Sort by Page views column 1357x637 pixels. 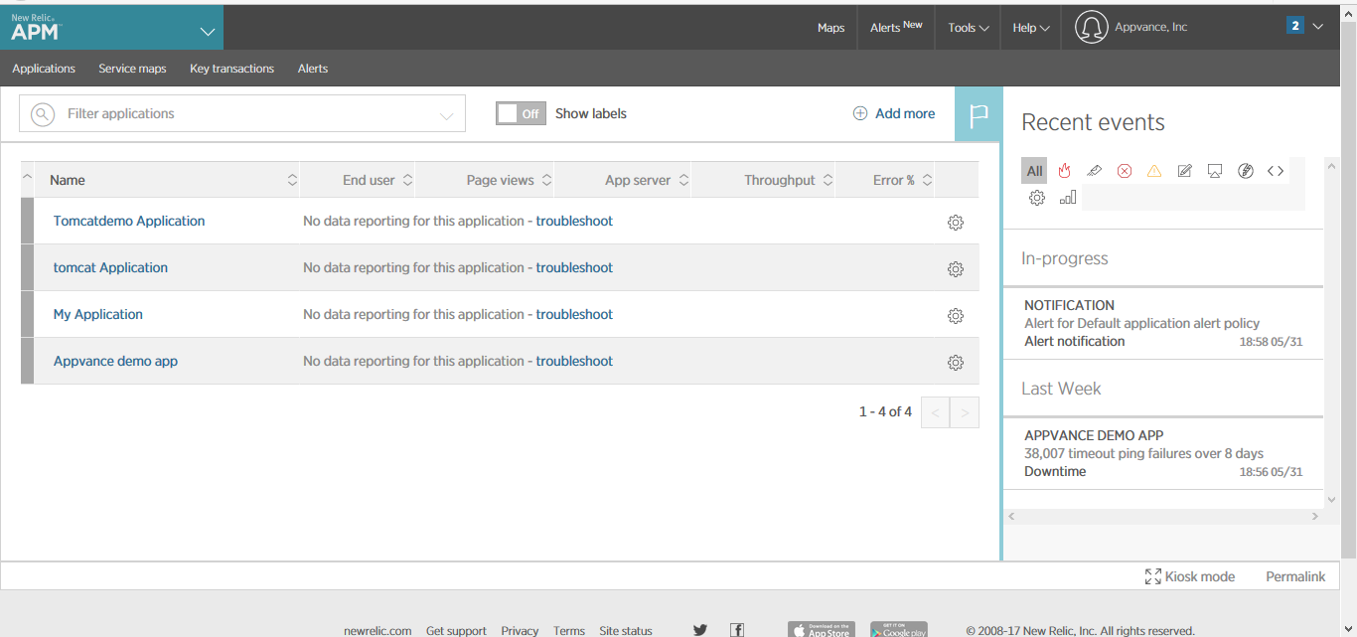click(x=486, y=180)
